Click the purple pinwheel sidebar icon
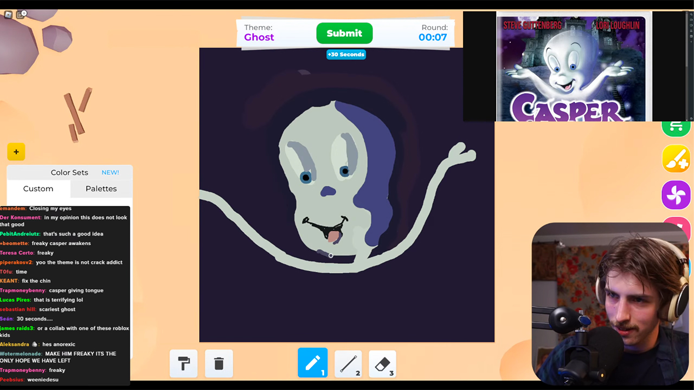 pos(676,194)
